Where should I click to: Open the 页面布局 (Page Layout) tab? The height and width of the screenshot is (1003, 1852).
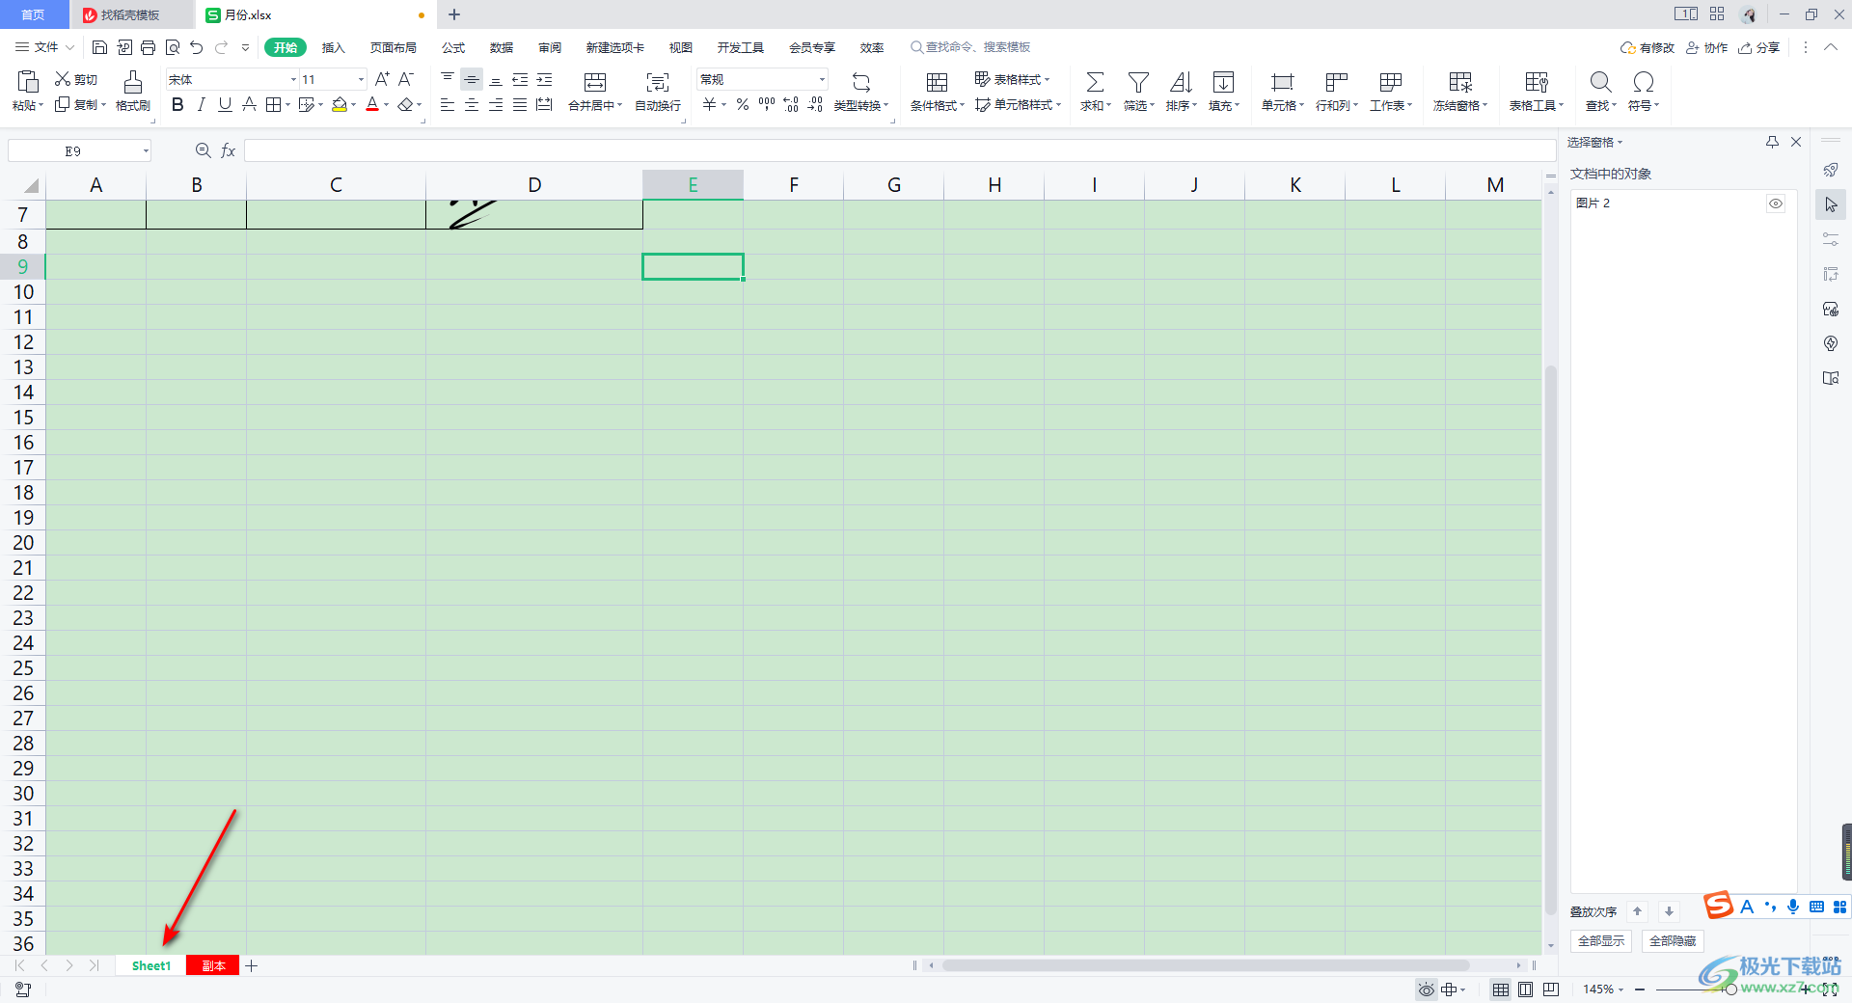[394, 47]
